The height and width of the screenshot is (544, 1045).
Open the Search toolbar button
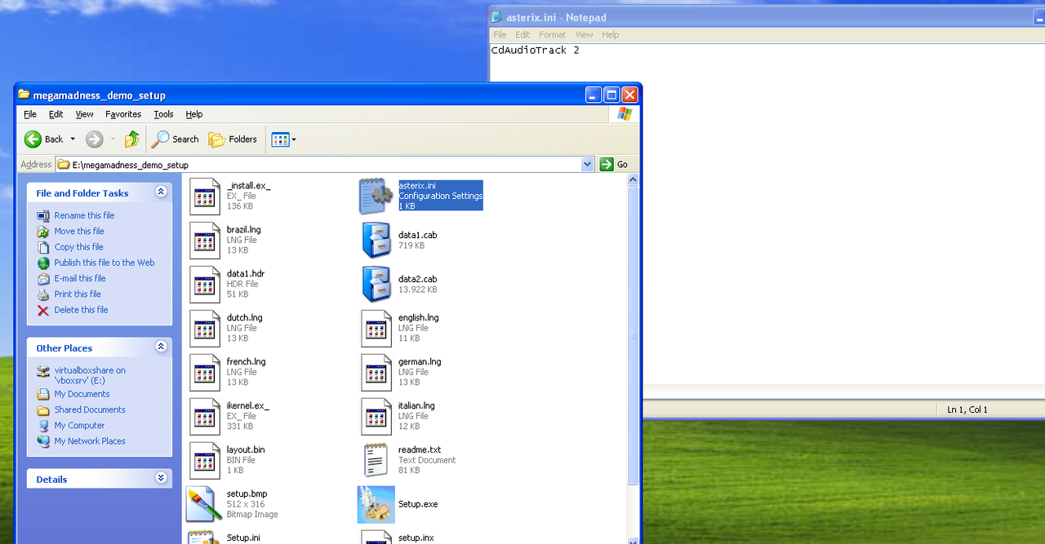click(176, 139)
